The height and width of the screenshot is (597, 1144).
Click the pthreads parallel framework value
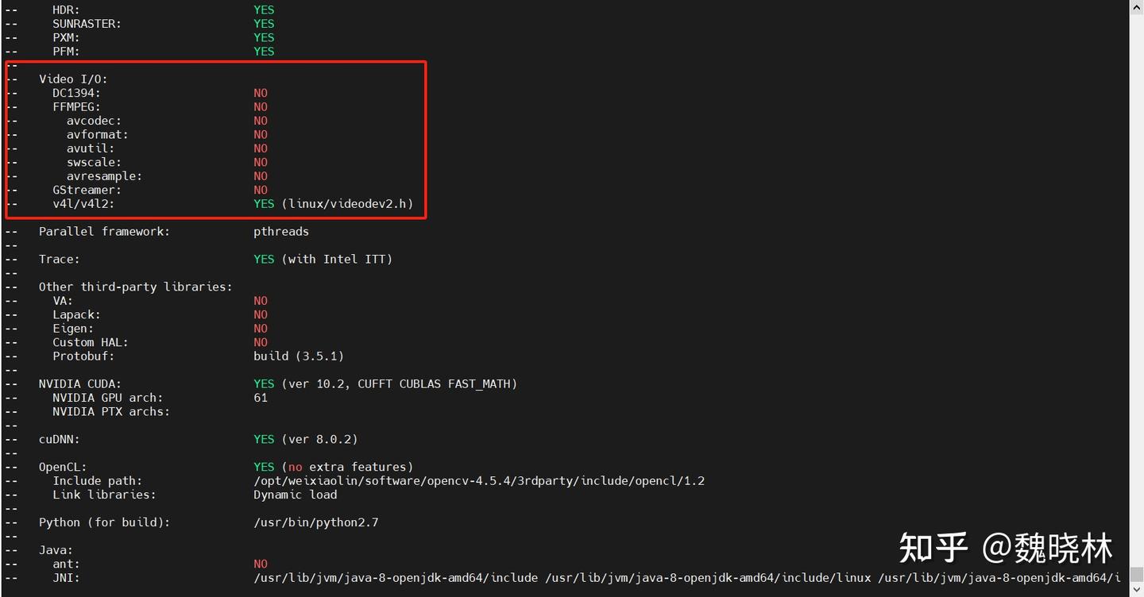281,232
